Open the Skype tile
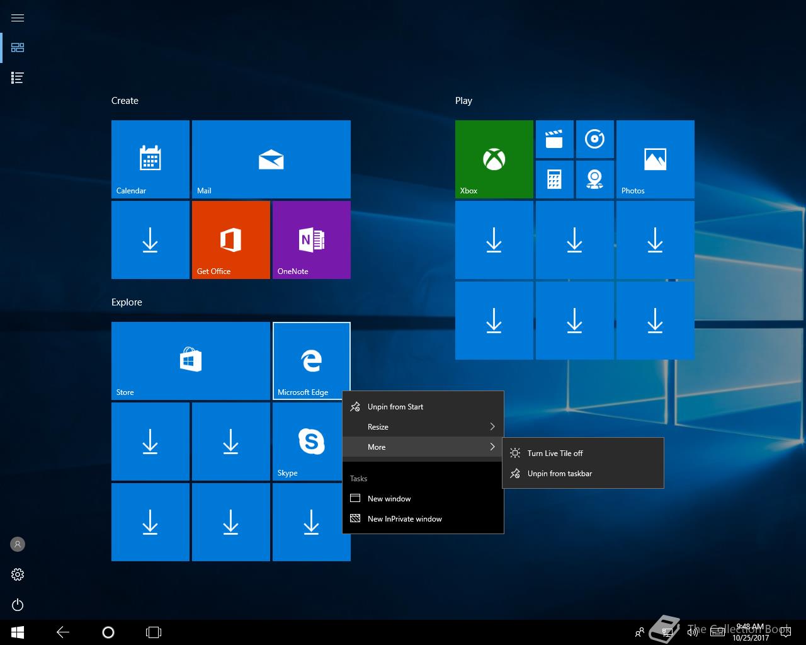Screen dimensions: 806x645 [x=309, y=442]
